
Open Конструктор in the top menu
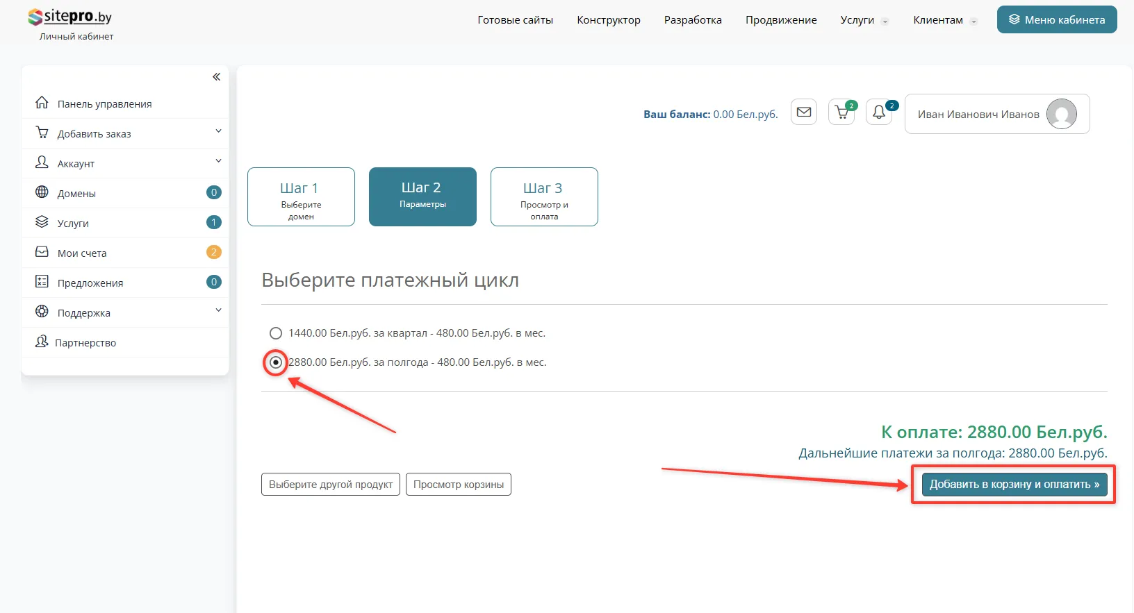point(608,20)
